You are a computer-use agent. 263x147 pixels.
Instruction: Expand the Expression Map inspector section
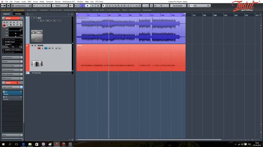[12, 66]
